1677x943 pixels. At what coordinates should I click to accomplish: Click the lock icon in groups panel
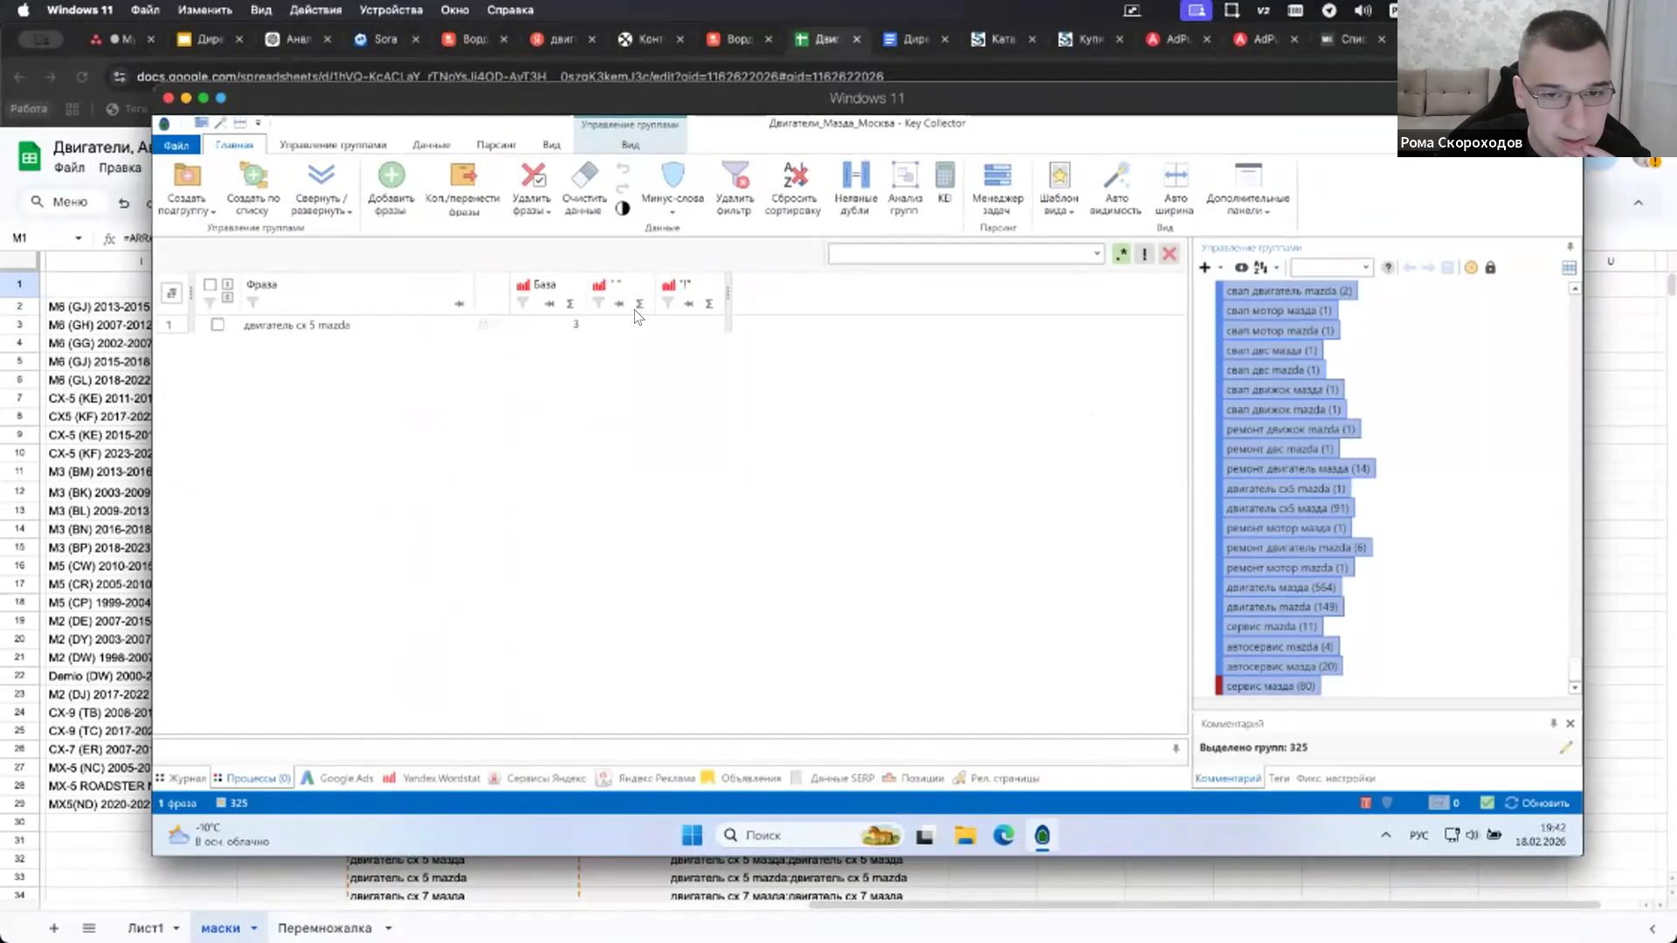point(1491,267)
